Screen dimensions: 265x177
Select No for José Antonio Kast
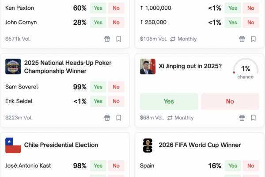coord(116,165)
